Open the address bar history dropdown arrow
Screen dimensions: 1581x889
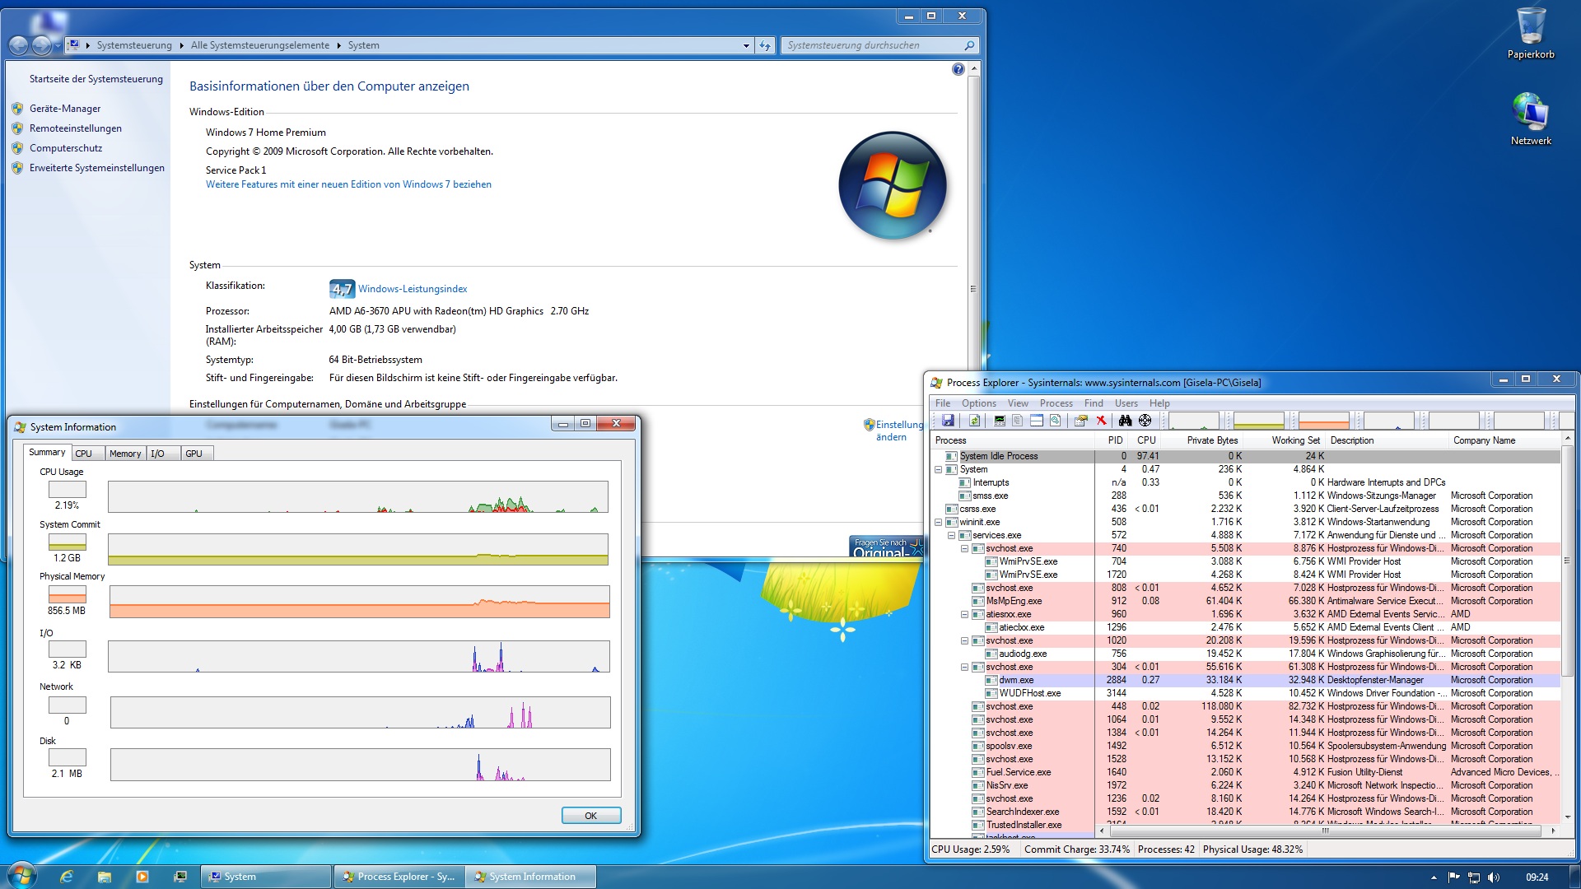coord(746,45)
